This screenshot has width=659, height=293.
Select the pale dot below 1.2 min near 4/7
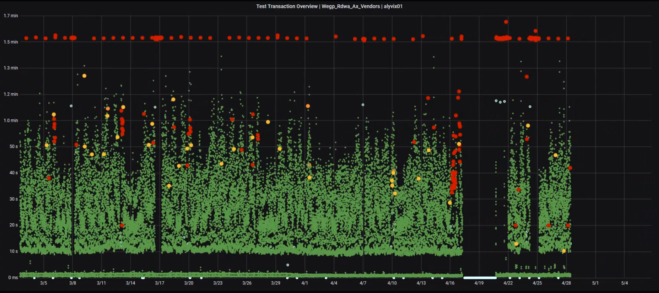pyautogui.click(x=363, y=105)
